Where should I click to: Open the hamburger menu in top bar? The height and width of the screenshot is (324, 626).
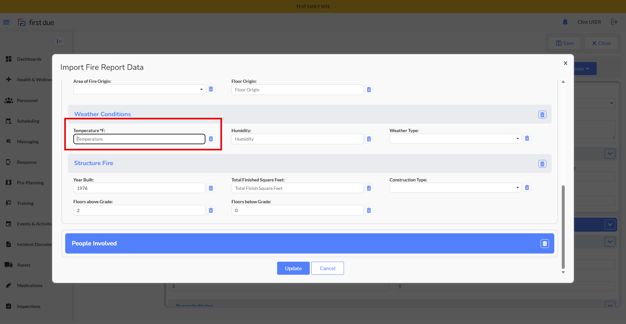[6, 22]
